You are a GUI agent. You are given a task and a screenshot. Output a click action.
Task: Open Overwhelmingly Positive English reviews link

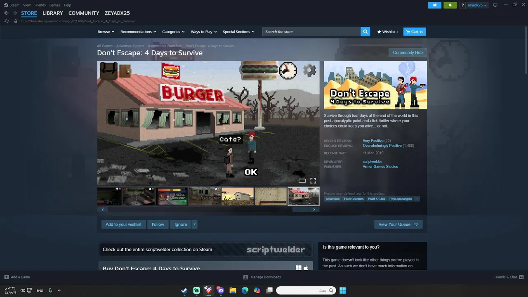382,146
